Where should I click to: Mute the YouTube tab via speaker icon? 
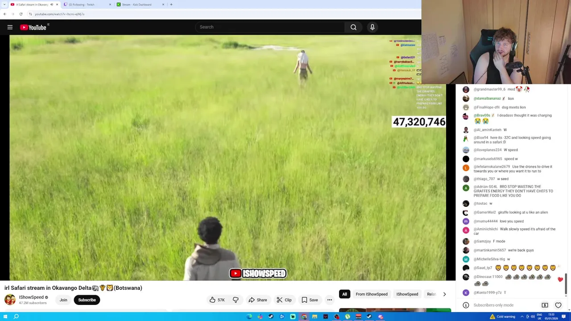[52, 4]
